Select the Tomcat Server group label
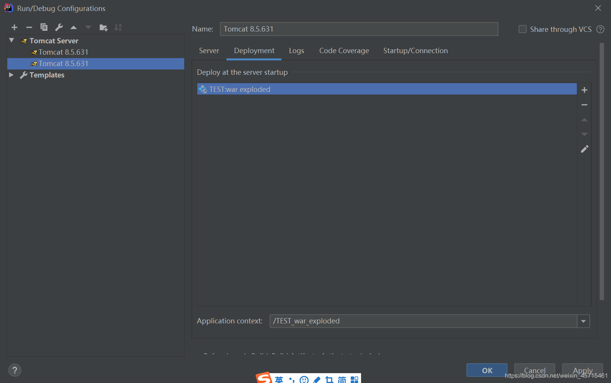 54,41
